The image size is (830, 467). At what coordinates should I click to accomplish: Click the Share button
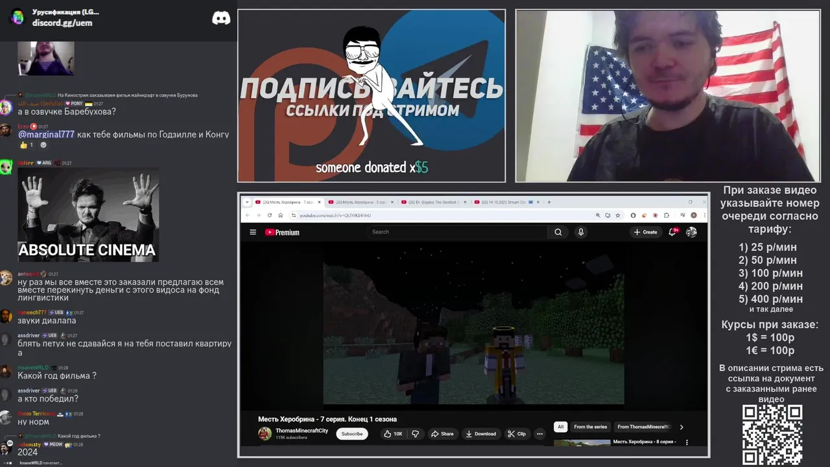click(x=443, y=434)
